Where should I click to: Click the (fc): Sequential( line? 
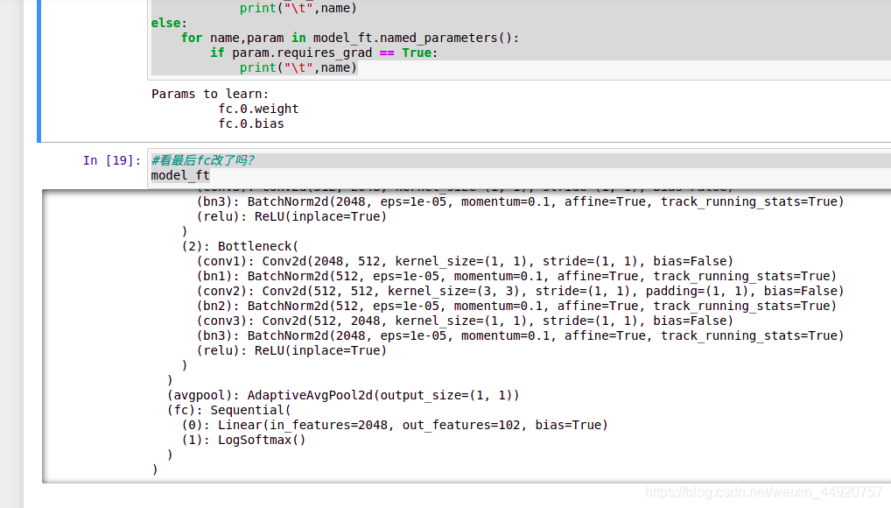(228, 410)
